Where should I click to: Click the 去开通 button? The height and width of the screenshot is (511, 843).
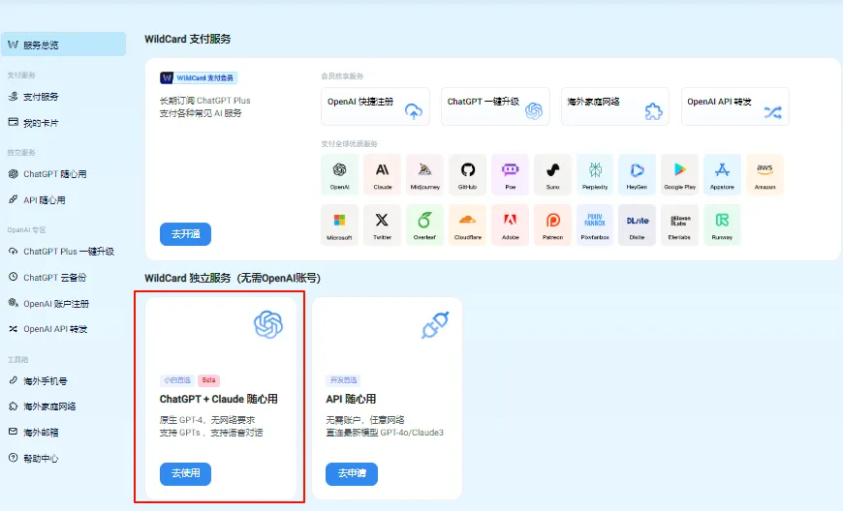click(185, 234)
